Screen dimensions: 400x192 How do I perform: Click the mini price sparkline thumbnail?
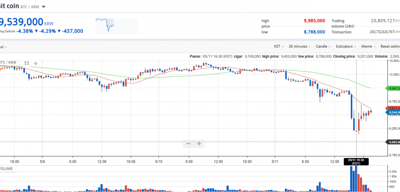coord(117,26)
